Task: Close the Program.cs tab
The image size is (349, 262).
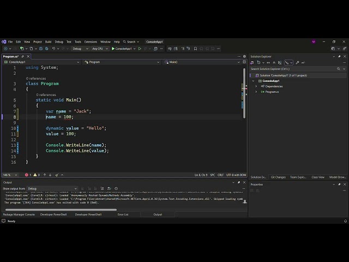Action: (x=28, y=57)
